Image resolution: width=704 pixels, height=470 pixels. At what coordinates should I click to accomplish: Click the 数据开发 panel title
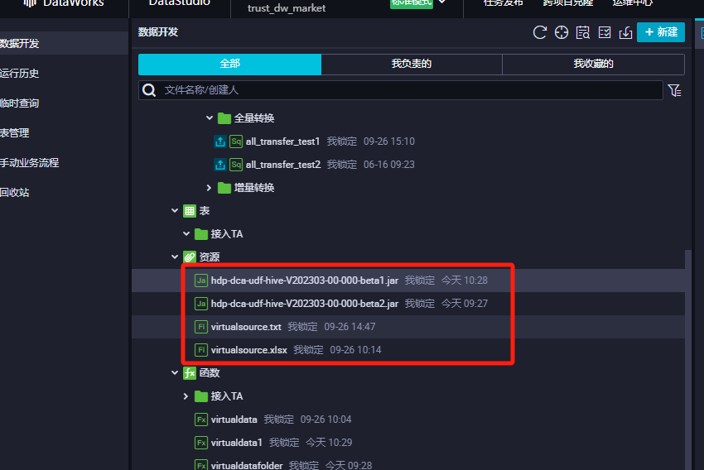click(x=158, y=31)
